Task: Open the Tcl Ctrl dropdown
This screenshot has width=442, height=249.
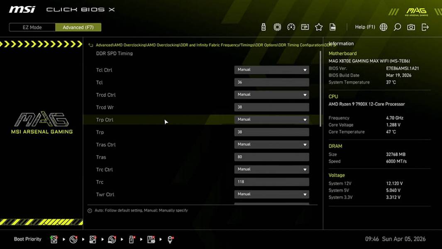Action: (x=271, y=70)
